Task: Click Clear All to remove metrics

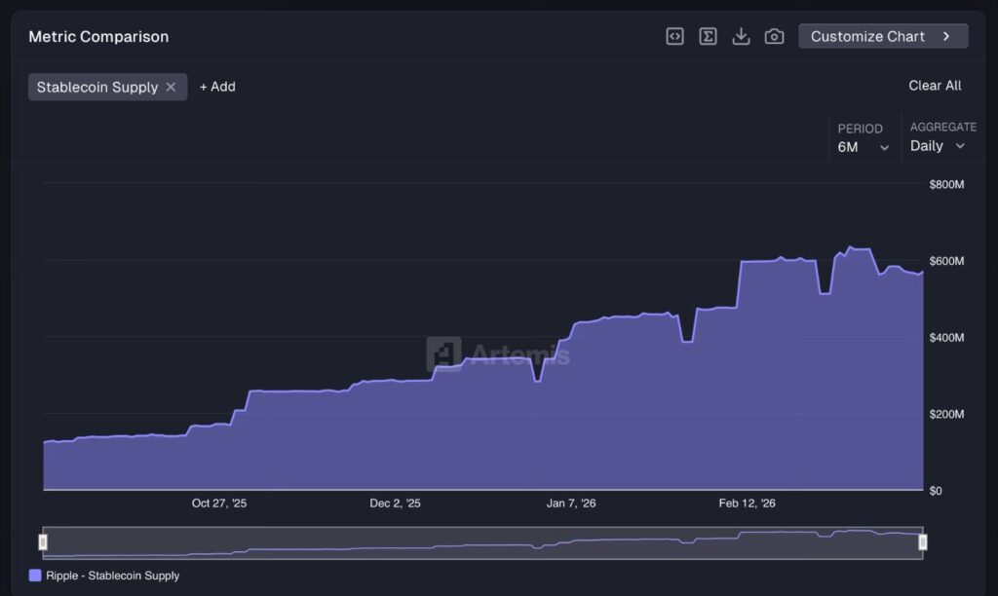Action: tap(935, 86)
